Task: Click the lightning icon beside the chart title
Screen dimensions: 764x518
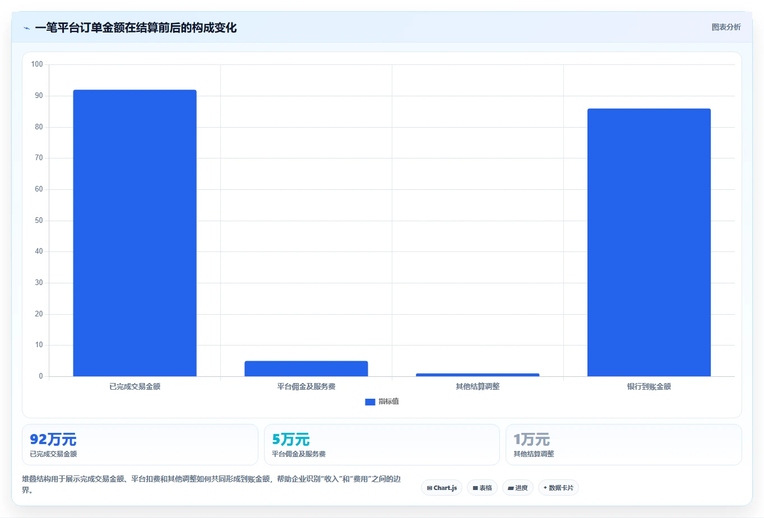Action: click(26, 28)
